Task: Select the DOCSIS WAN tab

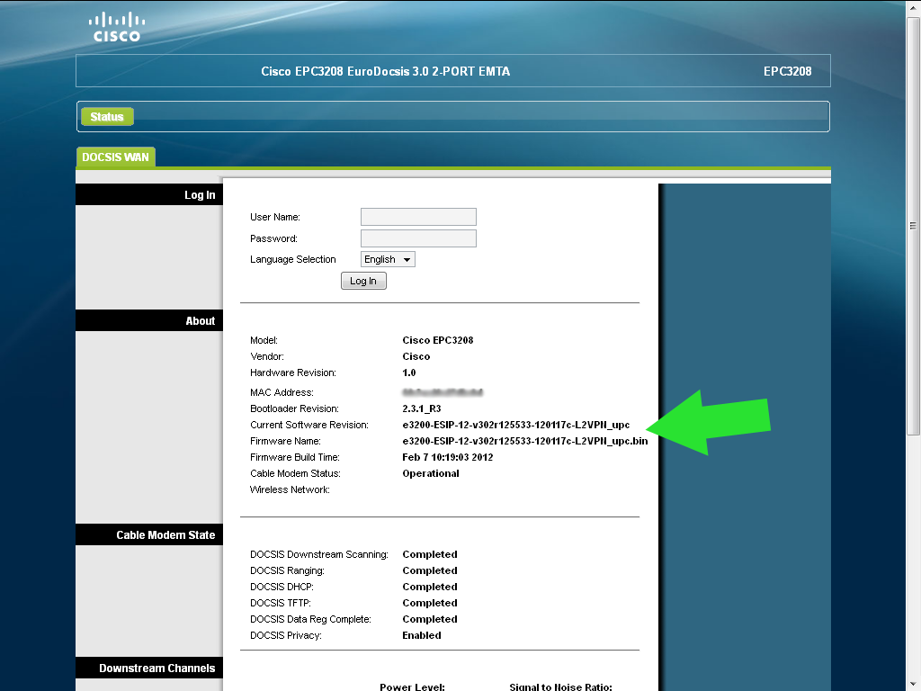Action: point(116,157)
